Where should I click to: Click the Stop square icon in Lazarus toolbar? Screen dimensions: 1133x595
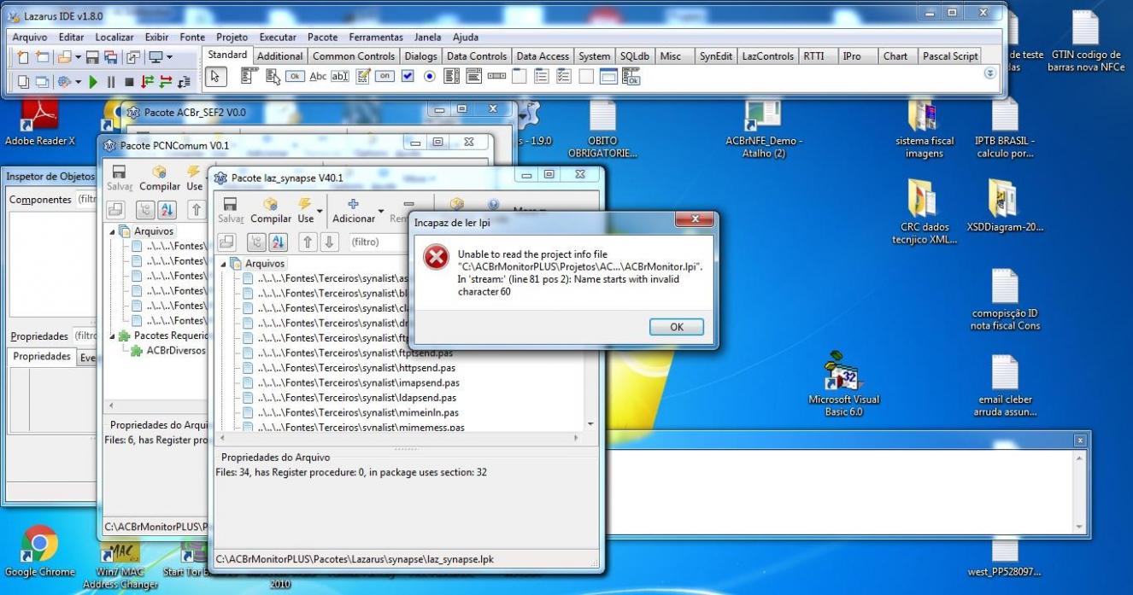pyautogui.click(x=129, y=82)
